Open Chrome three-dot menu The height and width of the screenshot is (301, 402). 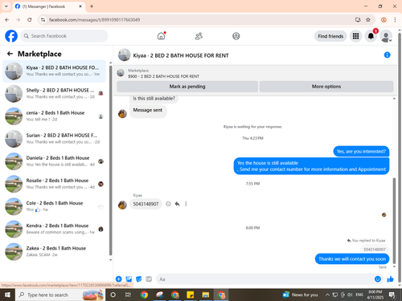coord(395,19)
